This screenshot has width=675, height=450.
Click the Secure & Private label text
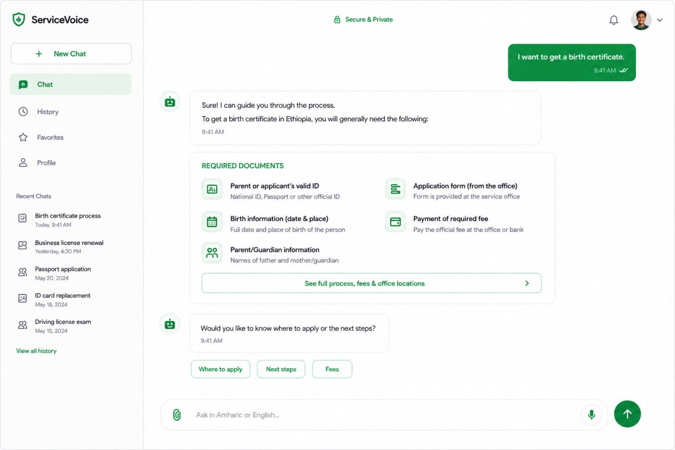click(x=369, y=20)
